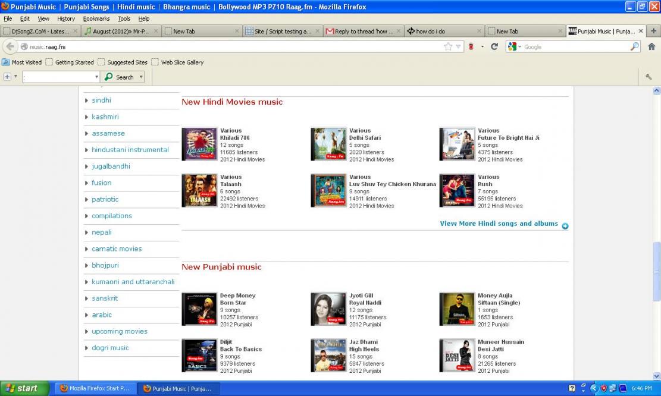Click the reload page icon

tap(494, 47)
